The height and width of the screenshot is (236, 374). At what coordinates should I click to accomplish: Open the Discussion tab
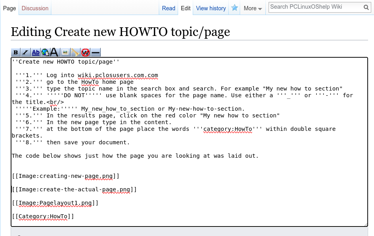click(x=35, y=8)
